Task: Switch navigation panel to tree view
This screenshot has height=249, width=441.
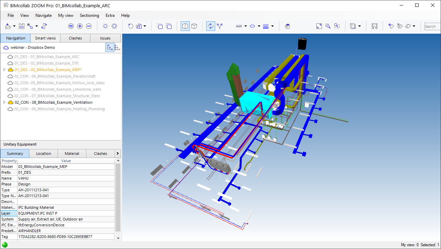Action: pos(110,48)
